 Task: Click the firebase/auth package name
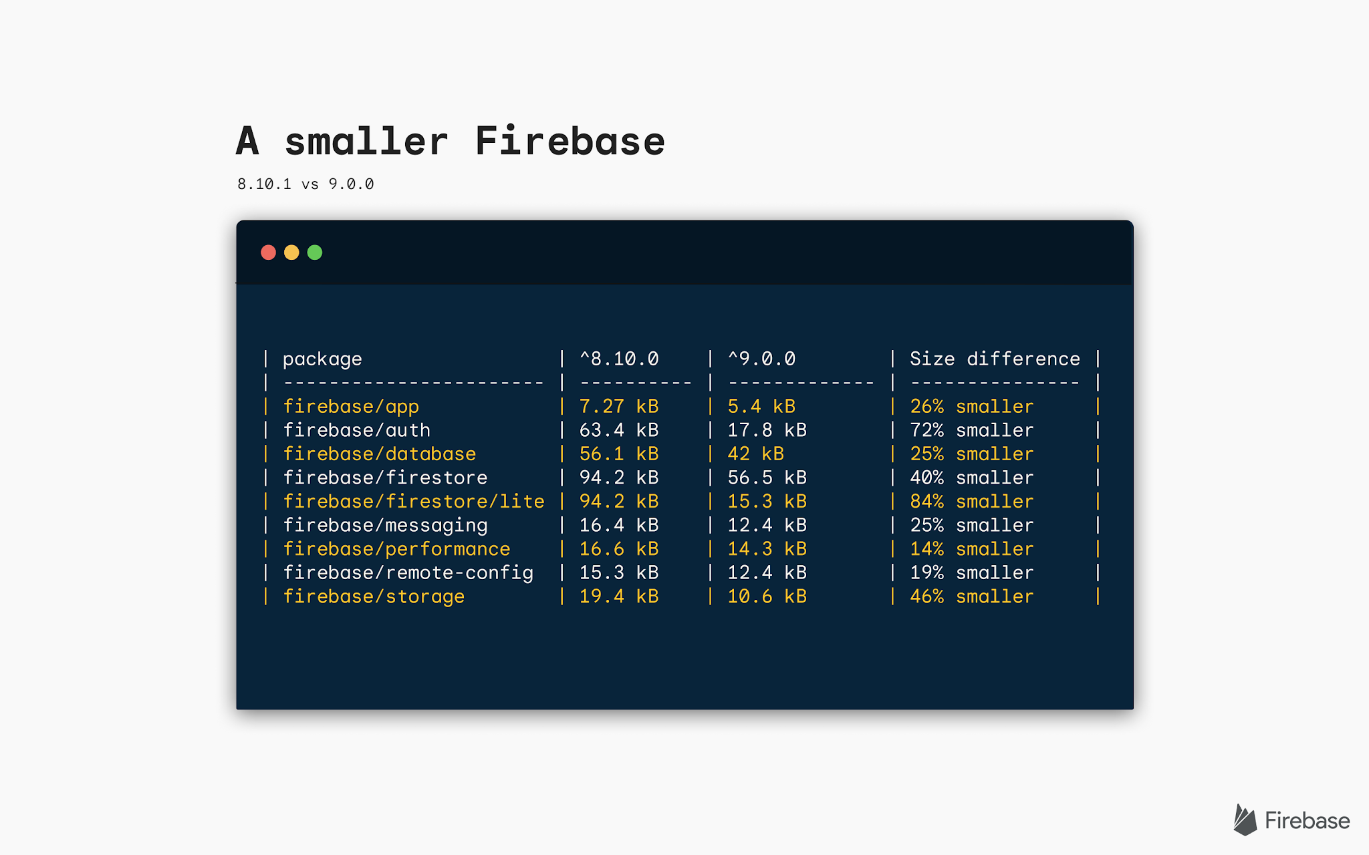[356, 430]
